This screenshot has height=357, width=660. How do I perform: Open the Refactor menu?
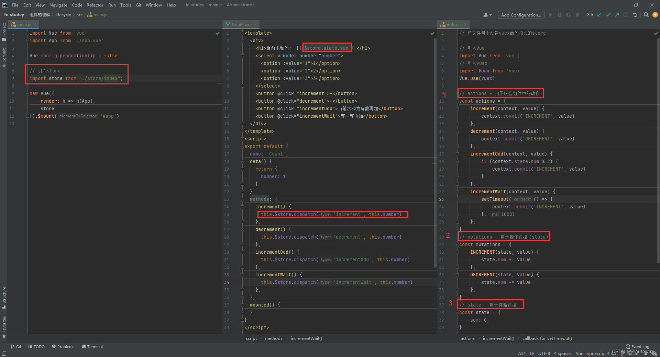(95, 5)
